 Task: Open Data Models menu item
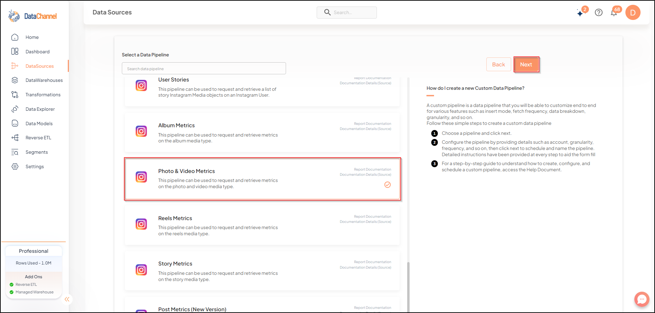(x=39, y=123)
